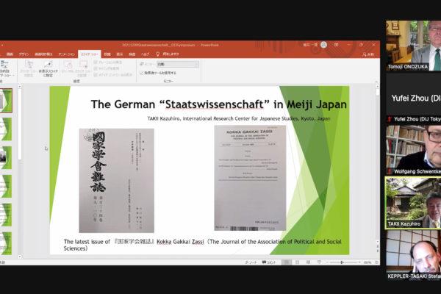Image resolution: width=441 pixels, height=294 pixels.
Task: Select the Japanese journal cover image on slide
Action: [116, 181]
